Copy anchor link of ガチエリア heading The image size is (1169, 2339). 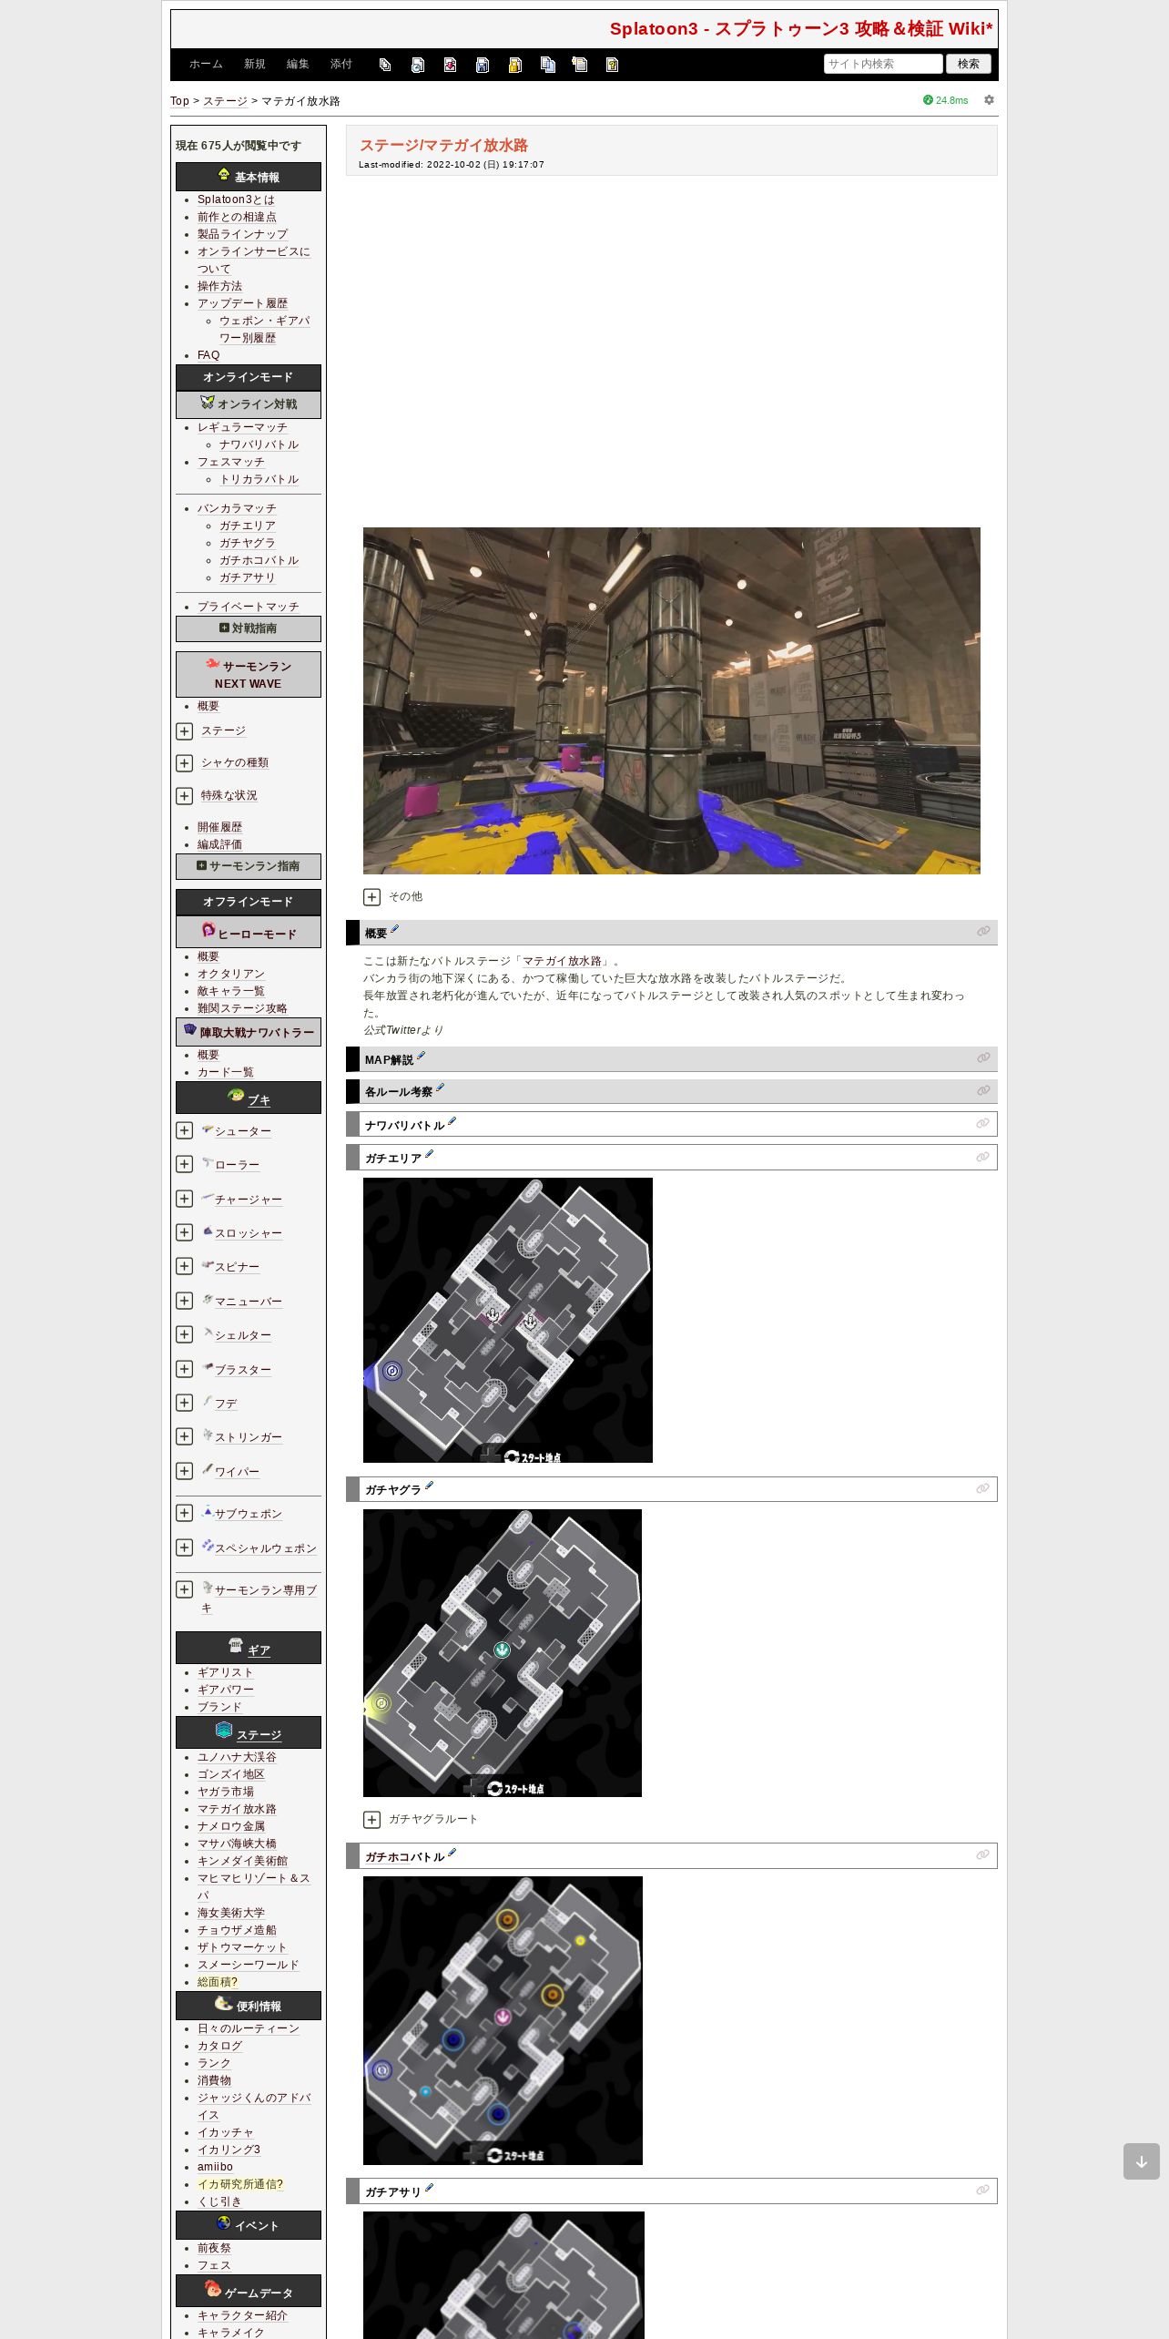tap(982, 1157)
